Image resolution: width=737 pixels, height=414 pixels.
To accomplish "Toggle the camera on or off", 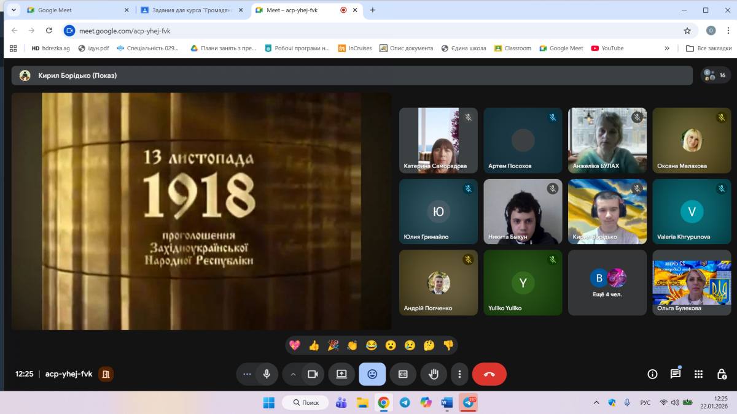I will point(312,374).
